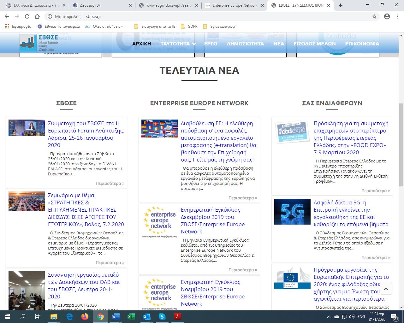The image size is (404, 323).
Task: Click the European flags thumbnail image
Action: point(159,129)
